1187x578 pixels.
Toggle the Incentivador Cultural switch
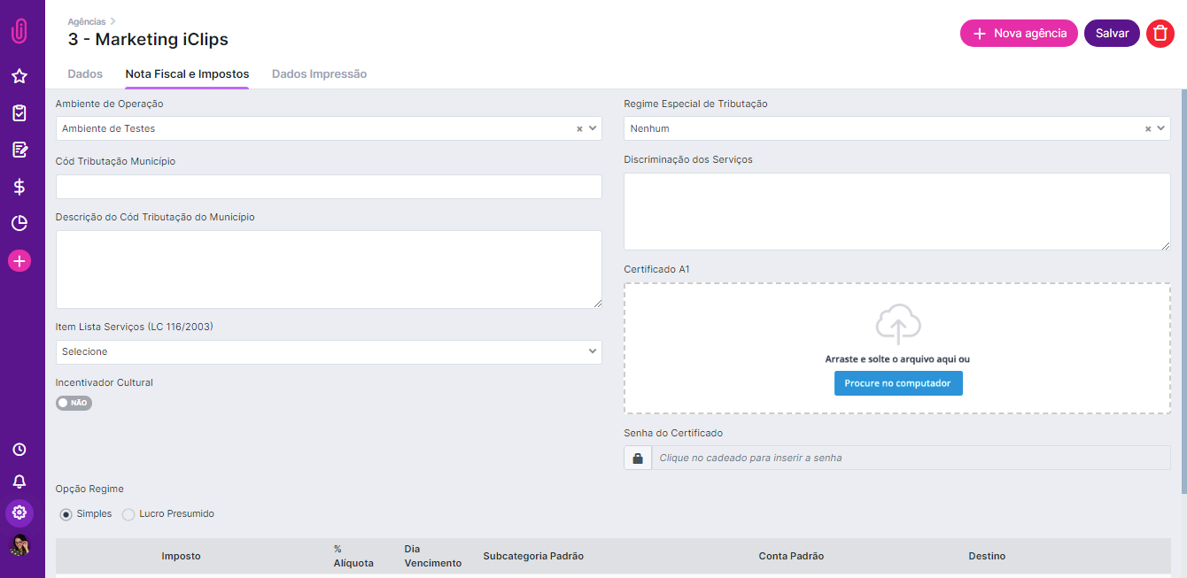[x=74, y=403]
